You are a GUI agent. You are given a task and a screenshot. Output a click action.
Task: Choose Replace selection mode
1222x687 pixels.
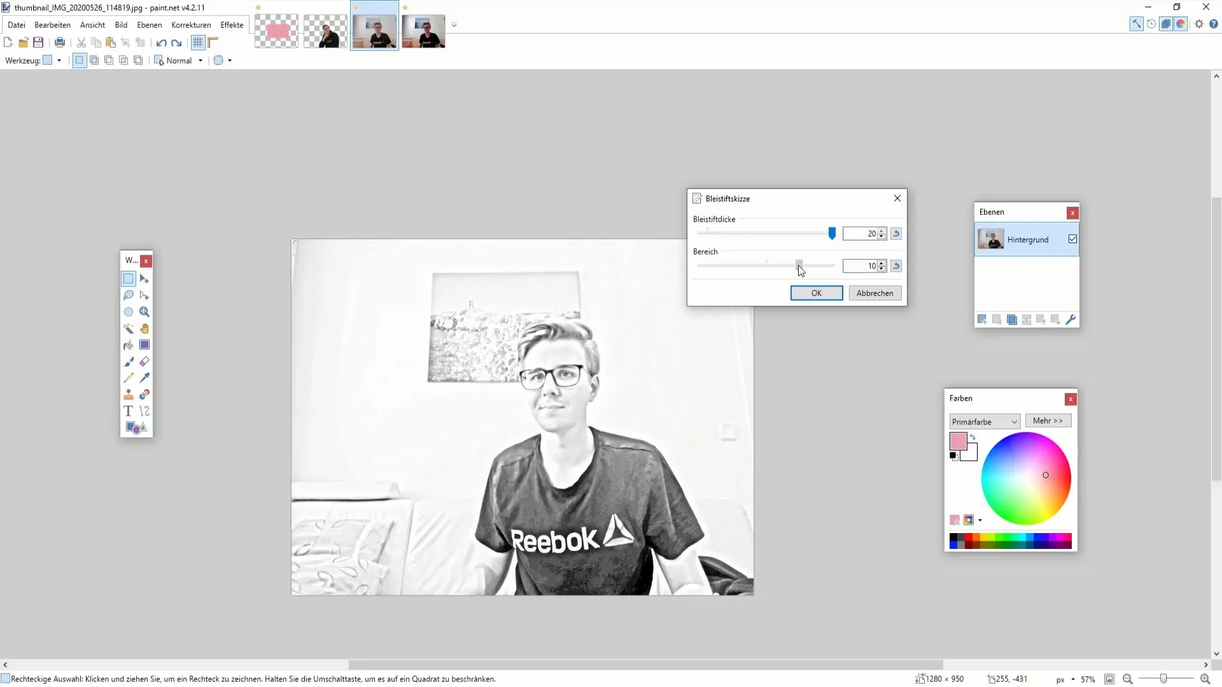pyautogui.click(x=79, y=60)
